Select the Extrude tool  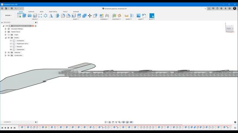[24, 16]
